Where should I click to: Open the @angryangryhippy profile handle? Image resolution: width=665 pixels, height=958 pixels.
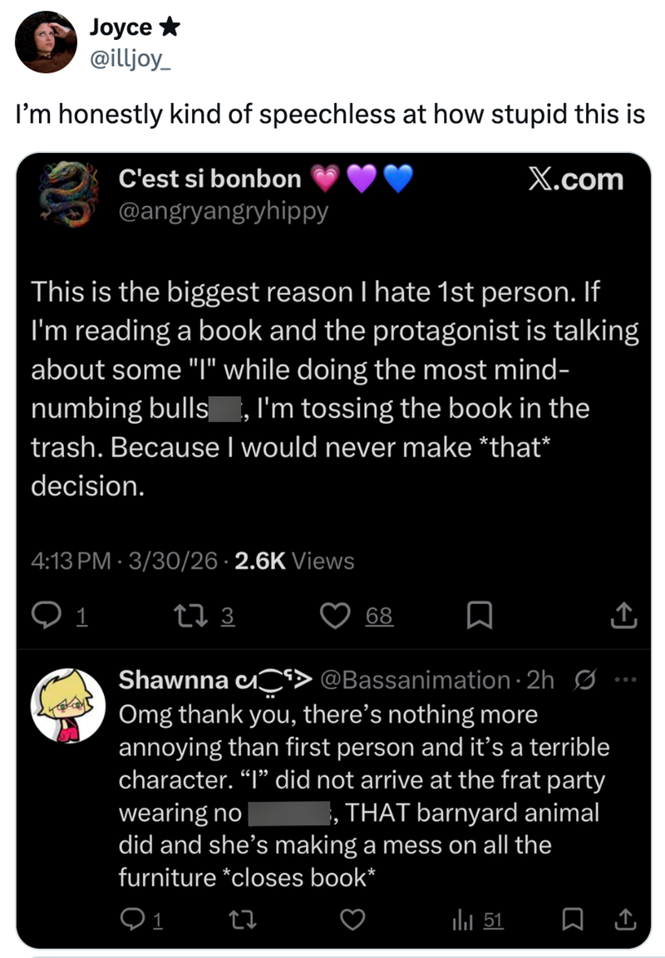point(224,211)
